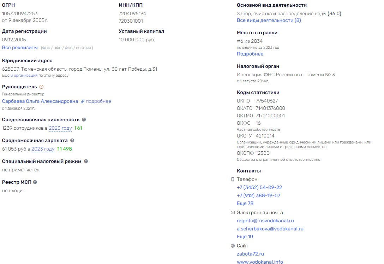The image size is (384, 264).
Task: Select the salary figure 61 053 руб
Action: (14, 149)
